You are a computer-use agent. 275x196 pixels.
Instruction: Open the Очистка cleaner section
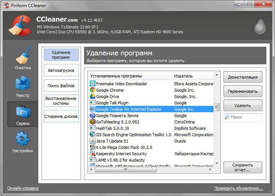pos(23,58)
